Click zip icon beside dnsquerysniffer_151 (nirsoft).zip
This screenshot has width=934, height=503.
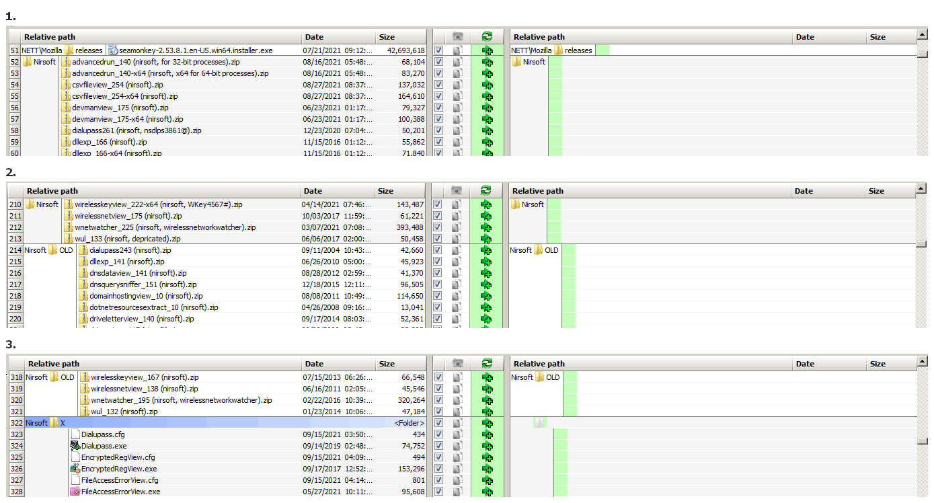pyautogui.click(x=83, y=284)
